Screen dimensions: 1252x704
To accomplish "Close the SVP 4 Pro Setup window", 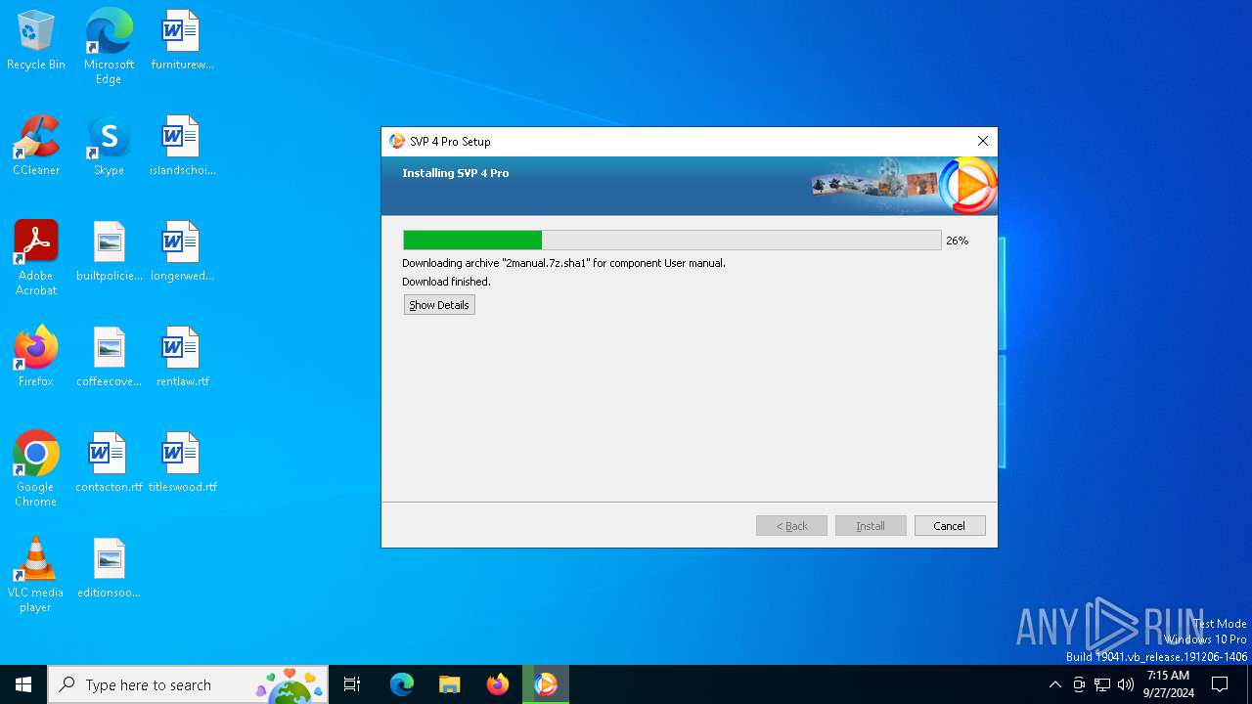I will (x=983, y=142).
